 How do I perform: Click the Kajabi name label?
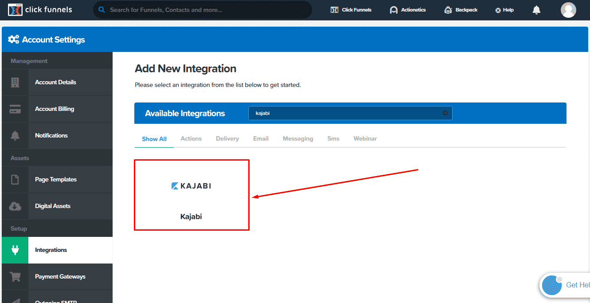191,217
